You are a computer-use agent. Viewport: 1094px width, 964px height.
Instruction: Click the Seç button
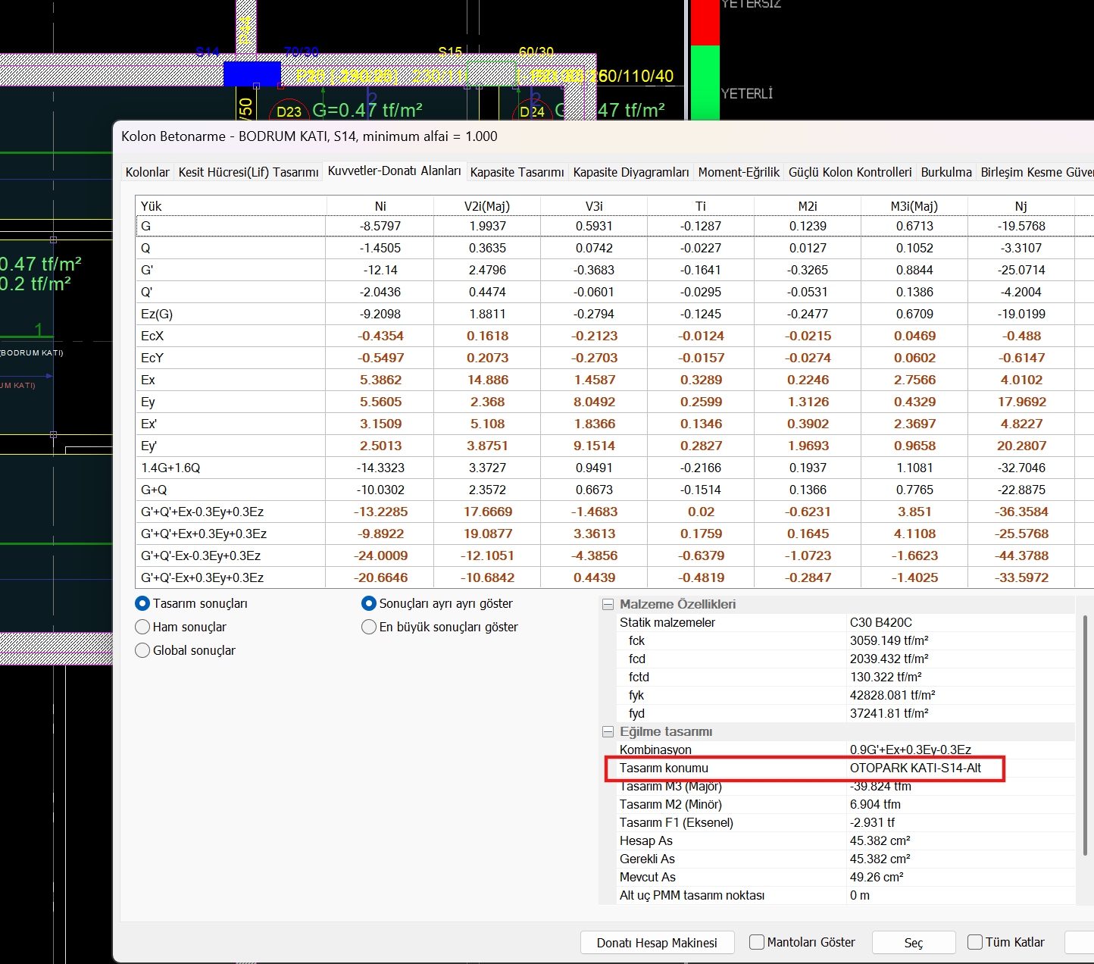point(914,943)
